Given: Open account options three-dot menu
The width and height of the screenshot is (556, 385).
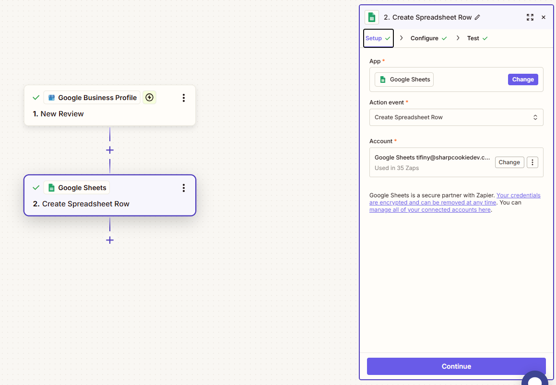Looking at the screenshot, I should (x=532, y=162).
